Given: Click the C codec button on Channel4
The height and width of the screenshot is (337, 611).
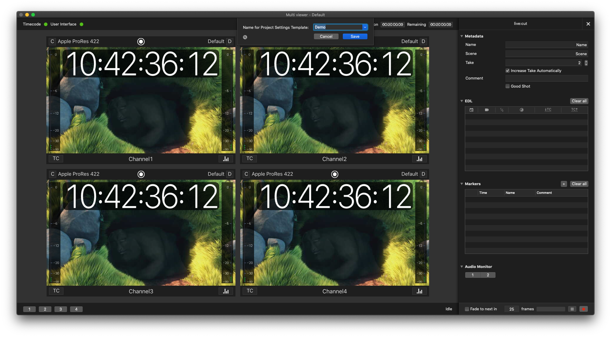Looking at the screenshot, I should point(246,174).
